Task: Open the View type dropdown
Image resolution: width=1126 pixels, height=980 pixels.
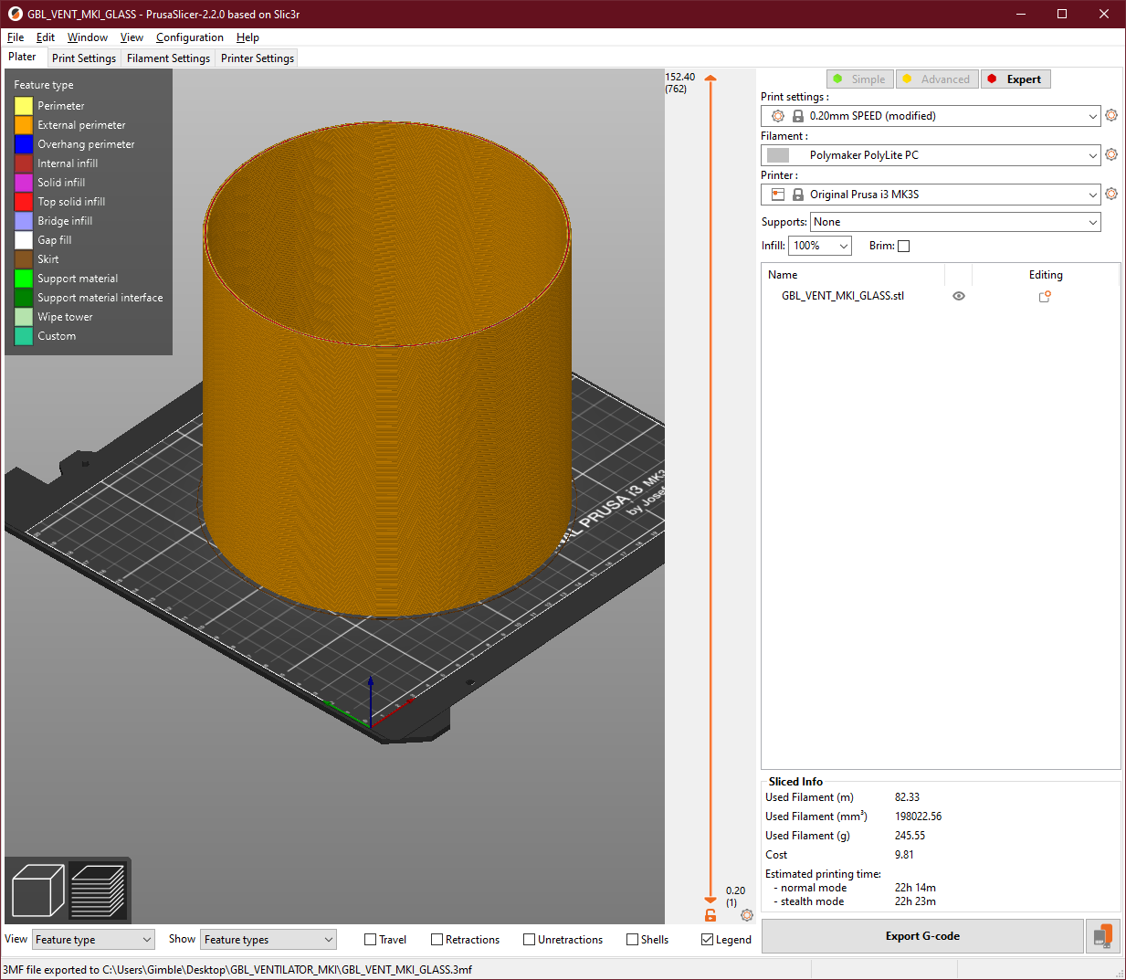Action: [93, 940]
